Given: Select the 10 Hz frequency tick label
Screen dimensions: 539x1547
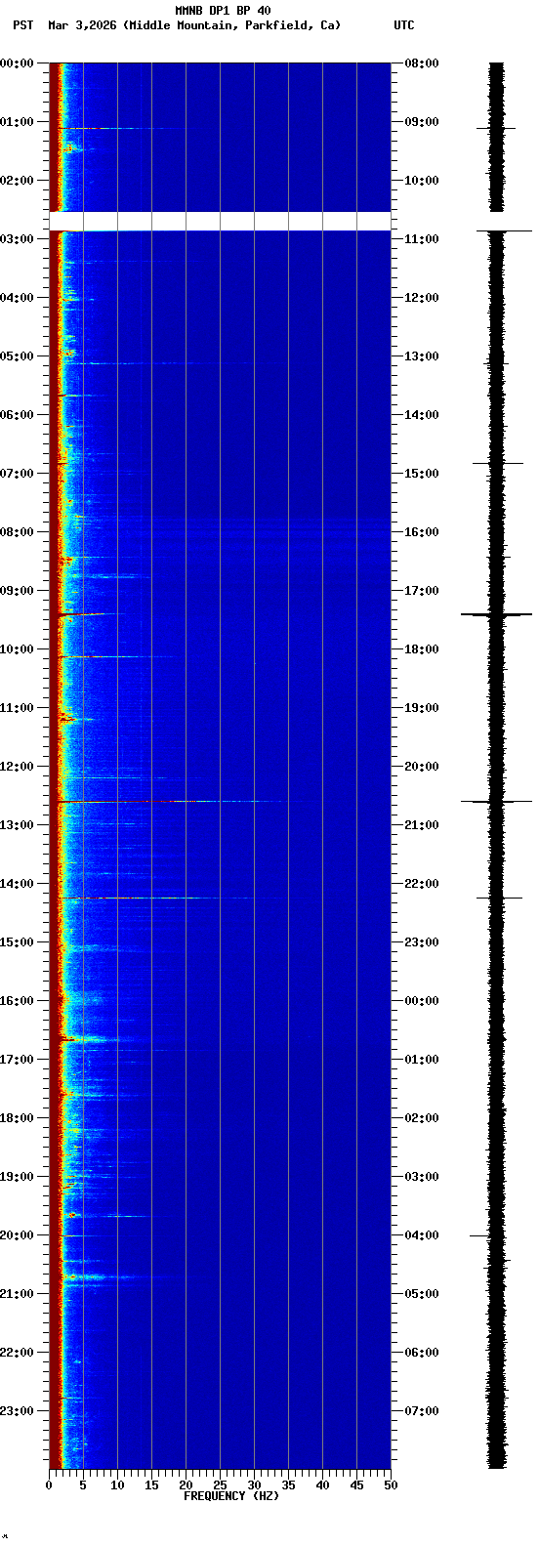Looking at the screenshot, I should 117,1485.
